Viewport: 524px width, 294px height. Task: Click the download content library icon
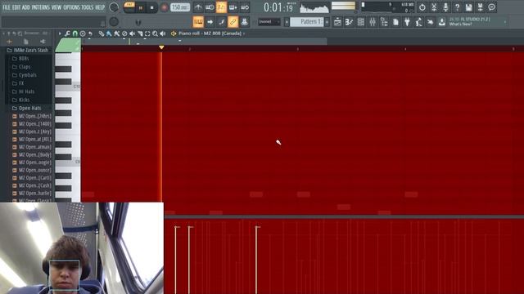click(x=442, y=22)
